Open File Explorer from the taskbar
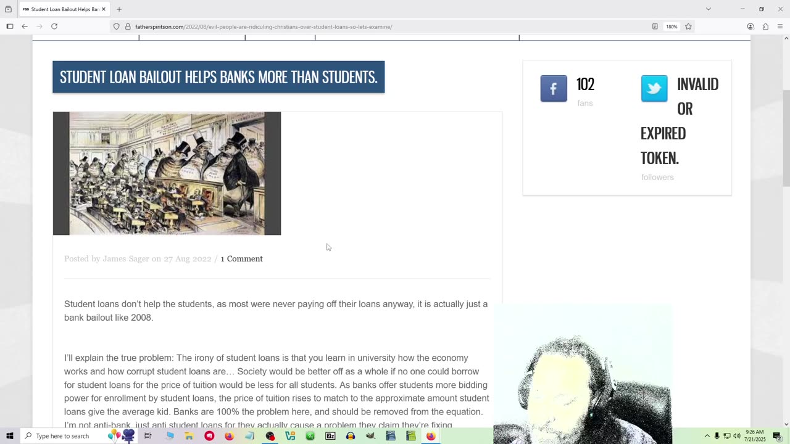Image resolution: width=790 pixels, height=444 pixels. [189, 436]
